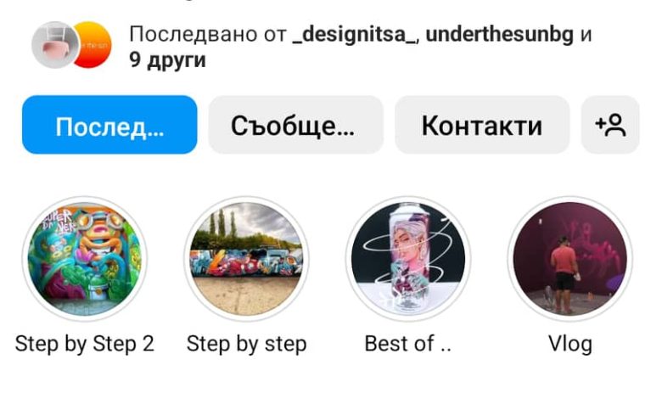The height and width of the screenshot is (399, 662).
Task: Tap the Step by step label
Action: click(x=247, y=344)
